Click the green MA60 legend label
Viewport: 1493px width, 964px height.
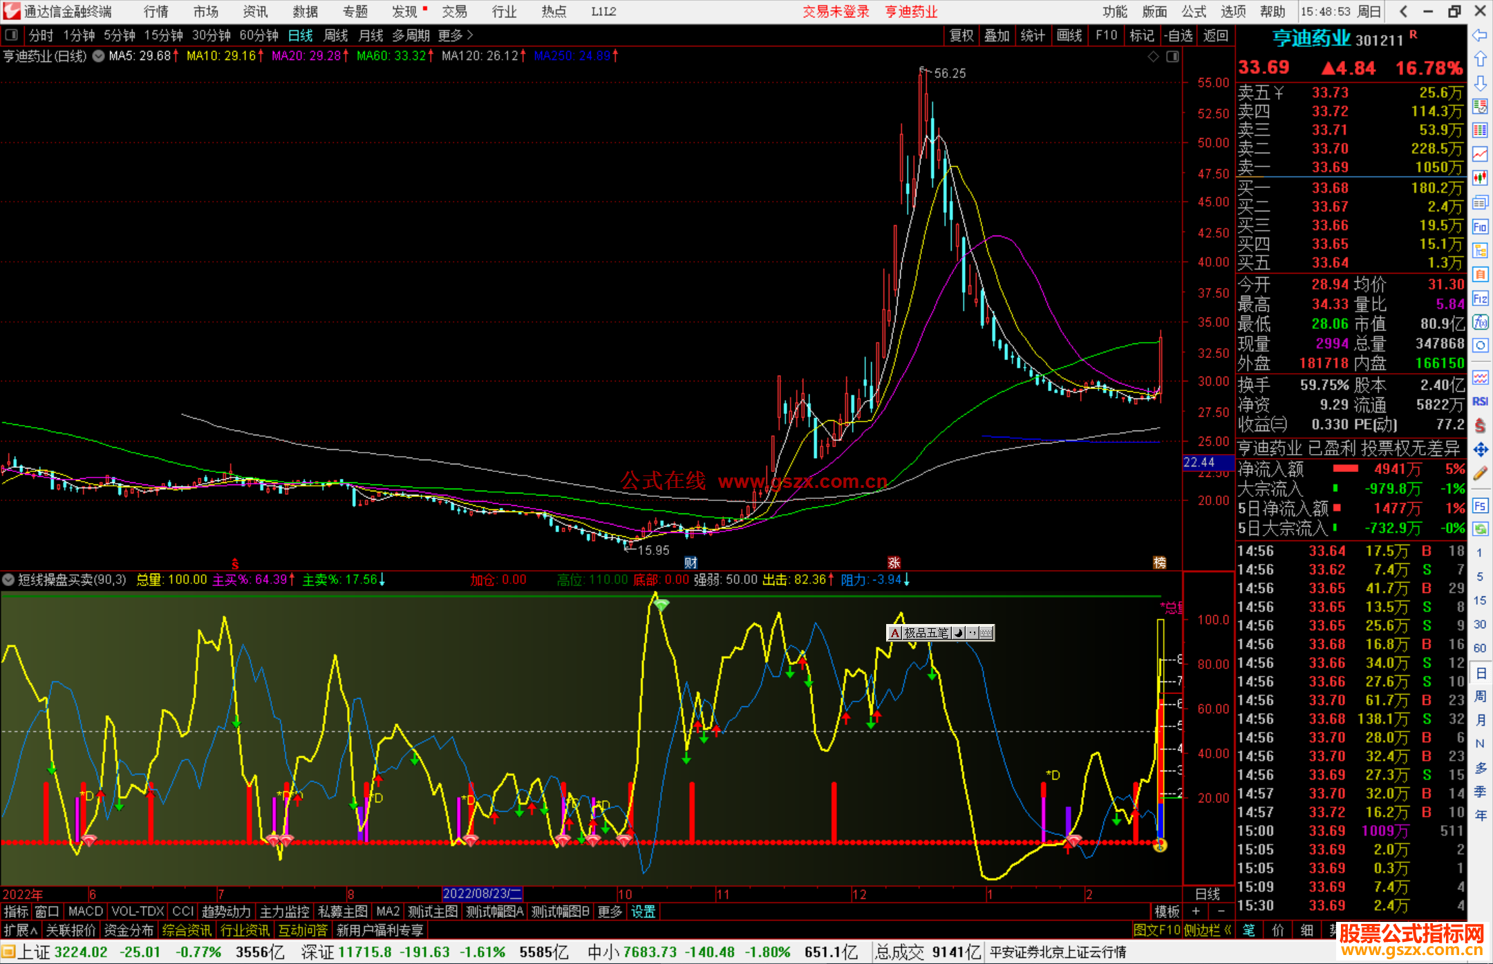(x=391, y=56)
